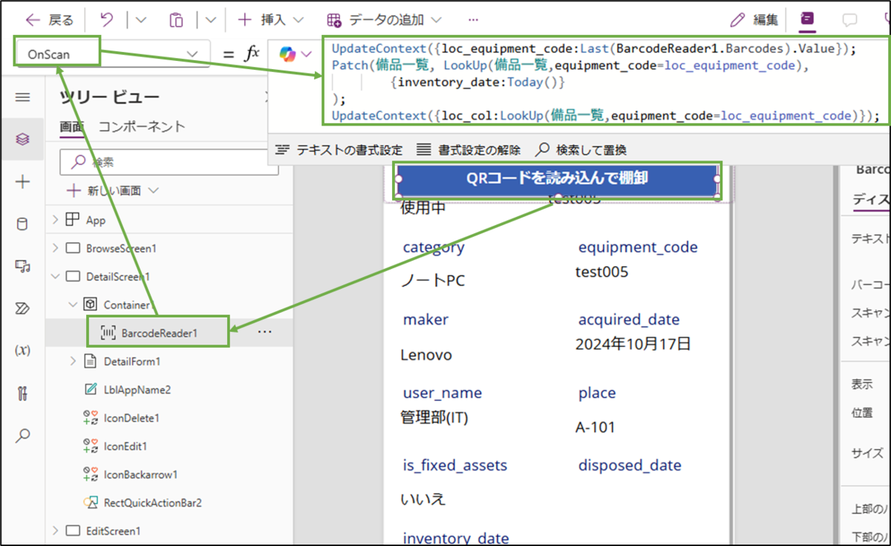
Task: Select BarcodeReader1 in the tree view
Action: pyautogui.click(x=158, y=332)
